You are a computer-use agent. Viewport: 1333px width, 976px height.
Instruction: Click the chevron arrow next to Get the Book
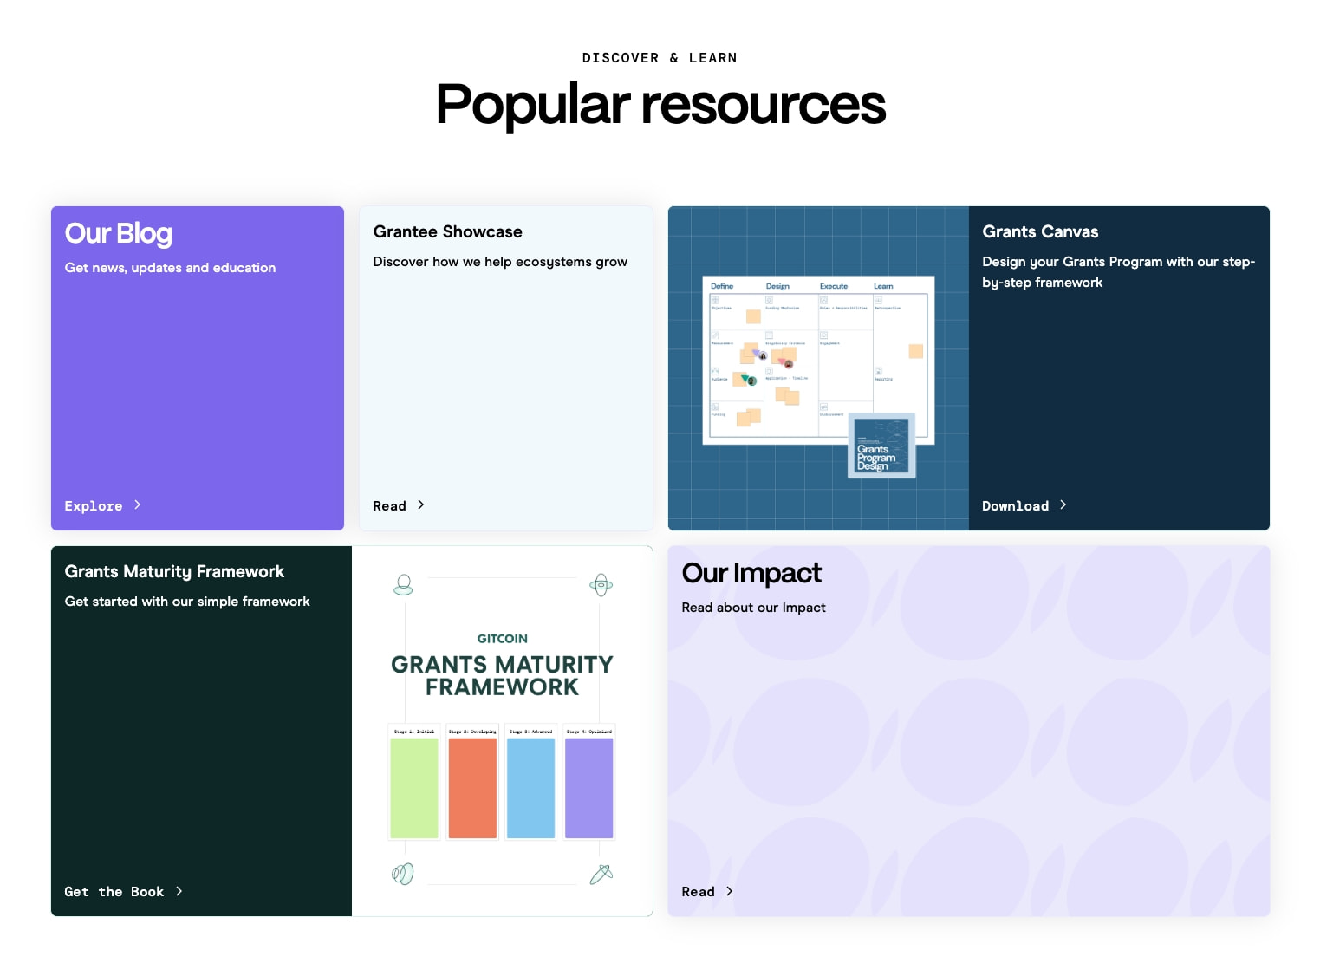tap(179, 891)
